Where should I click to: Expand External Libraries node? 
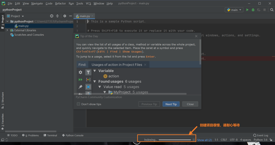coord(7,30)
